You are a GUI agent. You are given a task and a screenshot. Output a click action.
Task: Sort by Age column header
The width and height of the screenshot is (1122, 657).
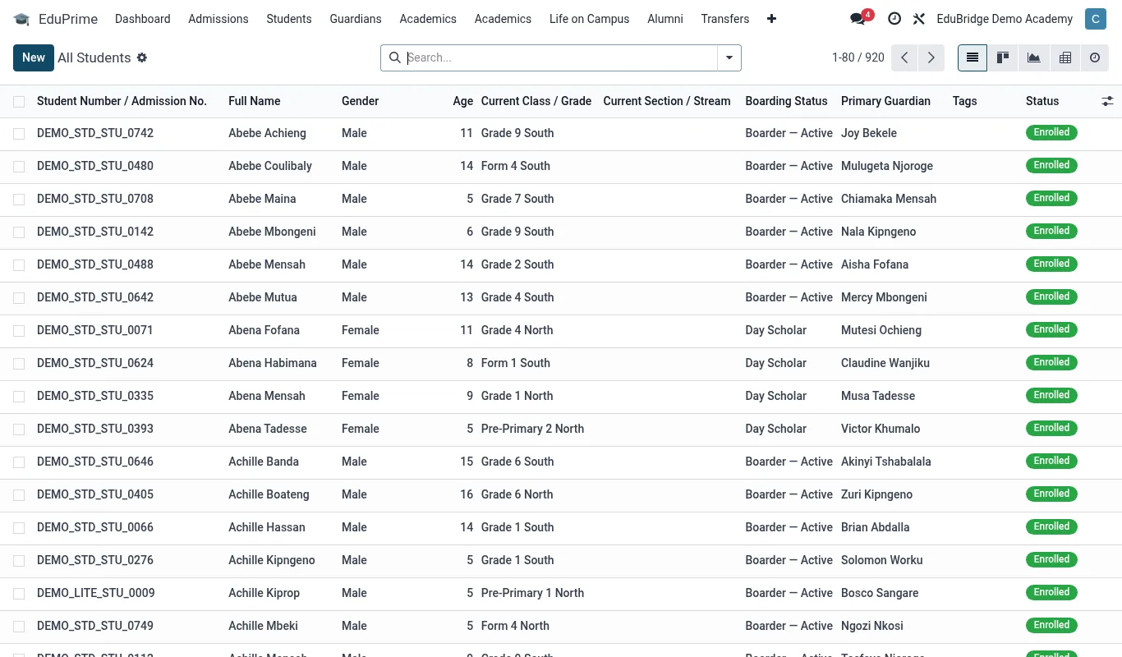(463, 101)
